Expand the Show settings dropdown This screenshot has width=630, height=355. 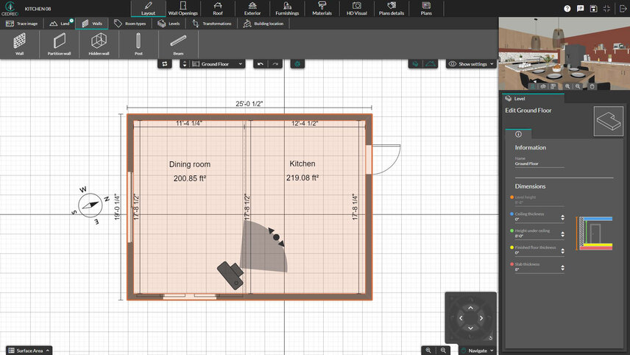(472, 64)
